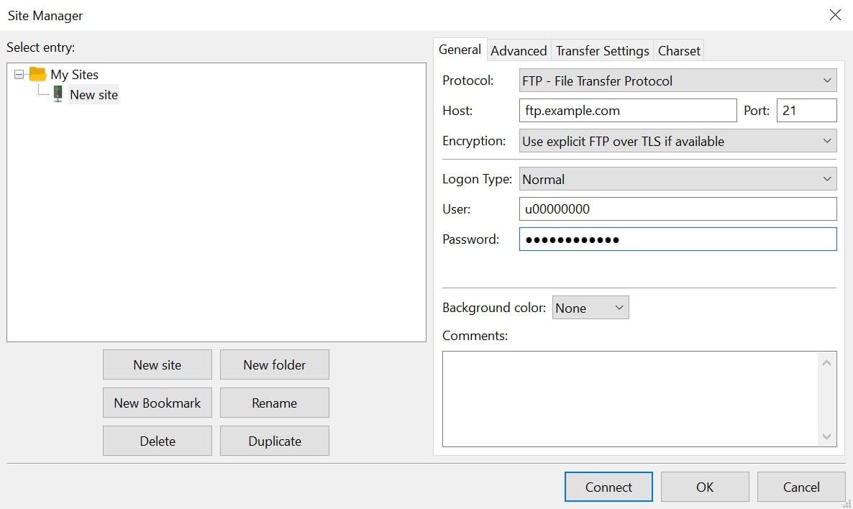This screenshot has height=509, width=853.
Task: Select the My Sites folder label
Action: click(x=75, y=75)
